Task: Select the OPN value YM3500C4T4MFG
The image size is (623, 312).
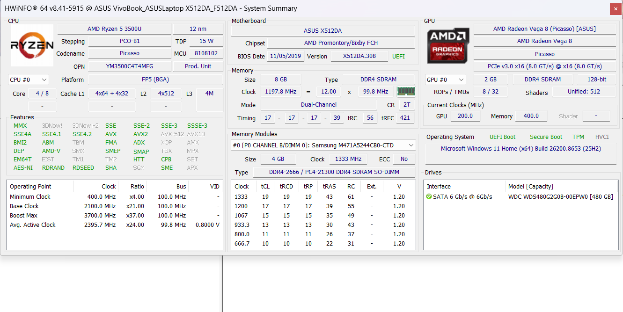Action: pyautogui.click(x=130, y=66)
